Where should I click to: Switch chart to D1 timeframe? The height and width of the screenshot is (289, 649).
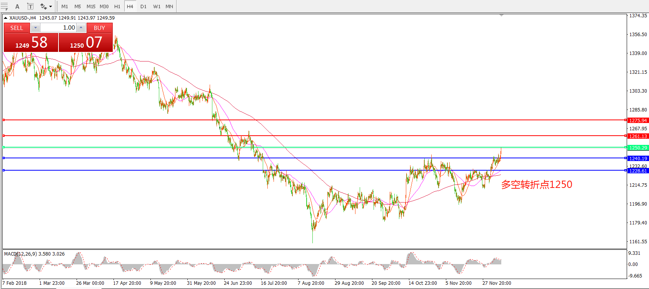[x=143, y=7]
